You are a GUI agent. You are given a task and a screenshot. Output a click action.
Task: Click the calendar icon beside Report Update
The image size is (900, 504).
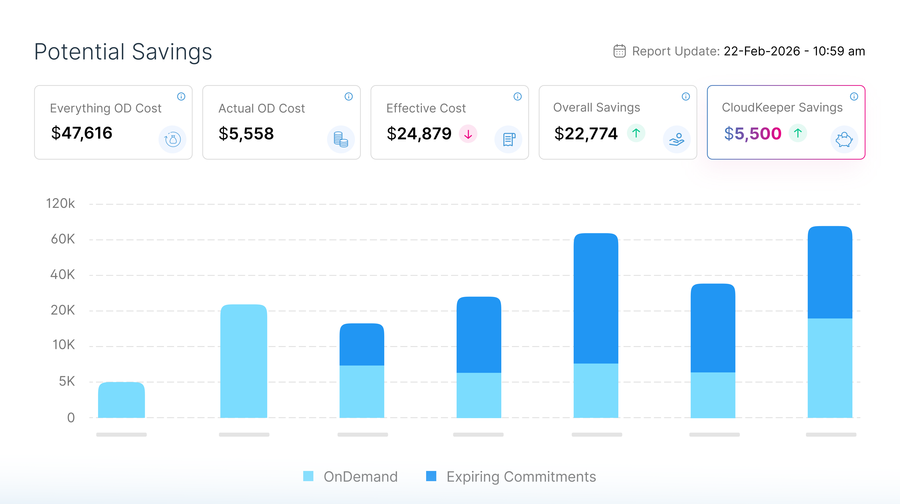[x=619, y=51]
